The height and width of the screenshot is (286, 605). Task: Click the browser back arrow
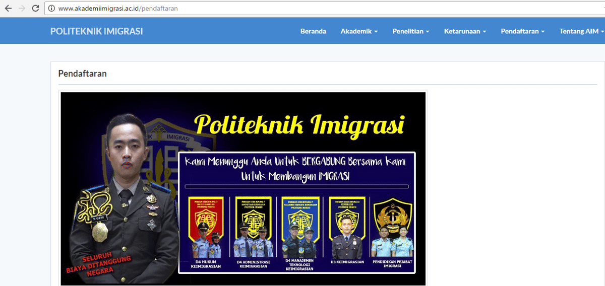click(x=8, y=9)
